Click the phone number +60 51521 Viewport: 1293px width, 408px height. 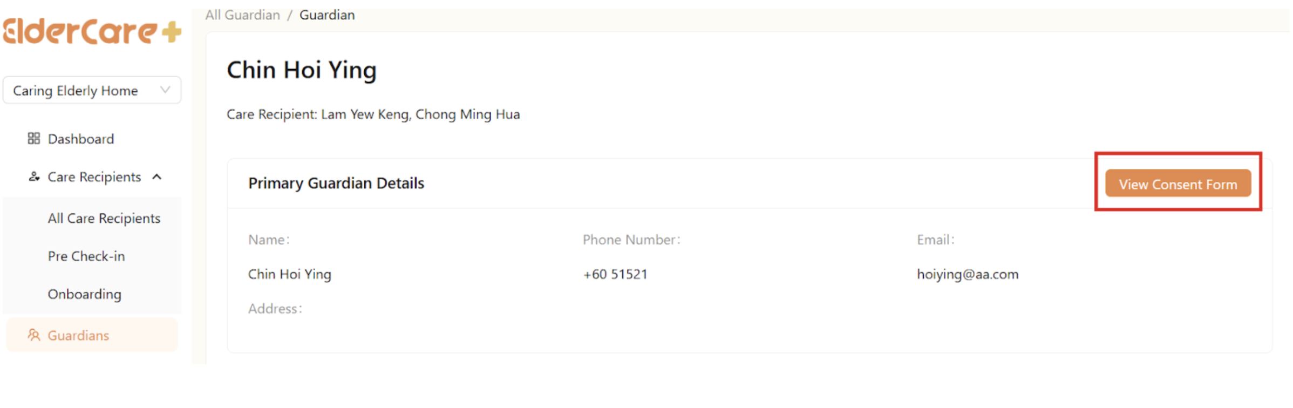tap(615, 274)
